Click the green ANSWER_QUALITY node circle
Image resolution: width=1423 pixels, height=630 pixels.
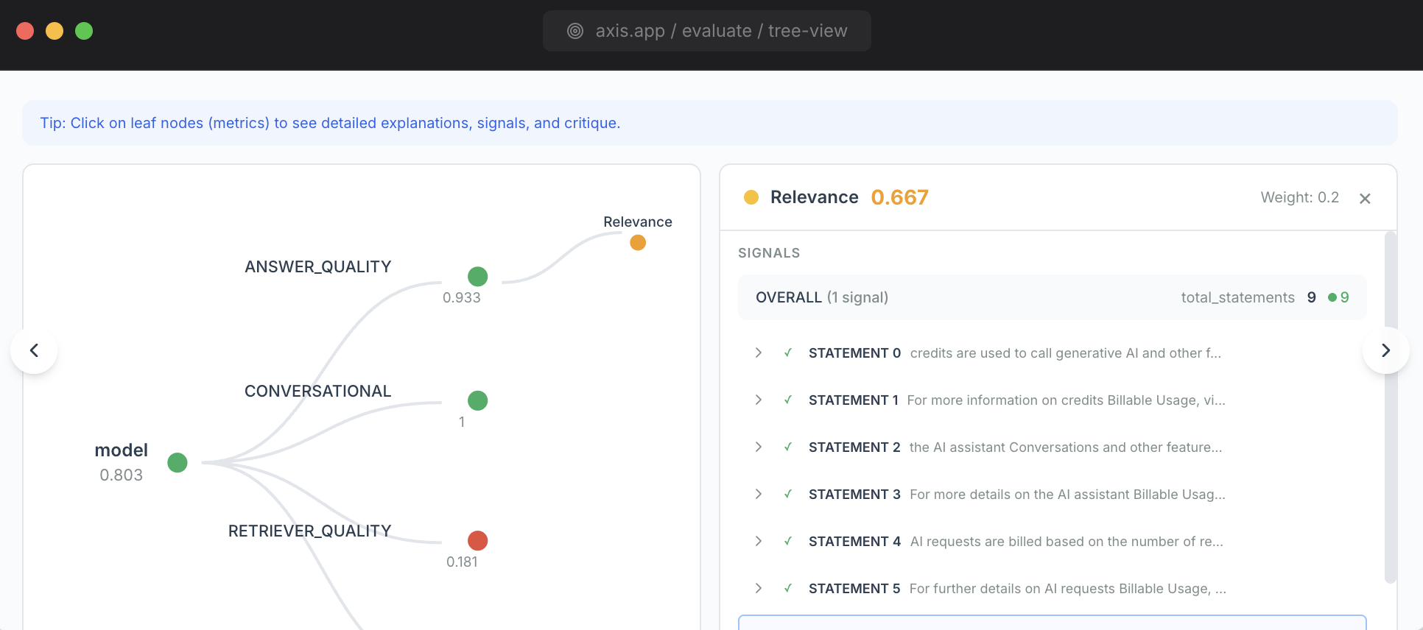(477, 277)
